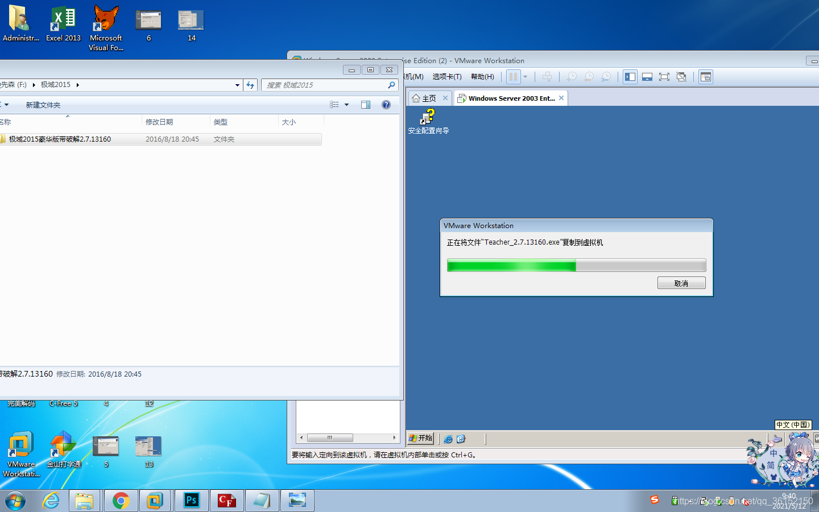Open the Administrator folder on desktop
Image resolution: width=819 pixels, height=512 pixels.
click(20, 23)
